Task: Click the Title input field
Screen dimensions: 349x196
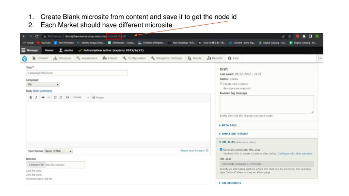Action: (77, 73)
